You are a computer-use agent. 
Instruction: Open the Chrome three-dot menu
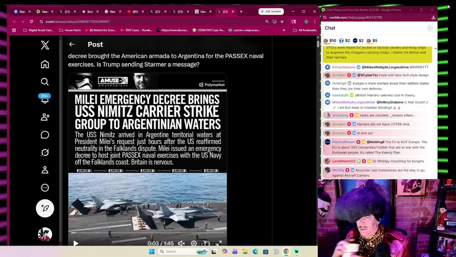[x=314, y=21]
